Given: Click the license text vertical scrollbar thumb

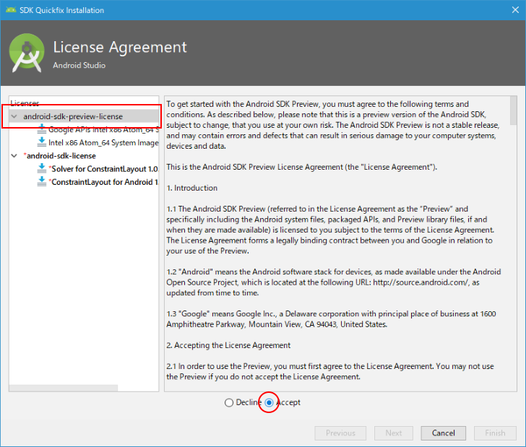Looking at the screenshot, I should [513, 110].
